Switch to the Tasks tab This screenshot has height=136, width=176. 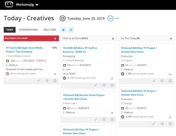pos(10,30)
